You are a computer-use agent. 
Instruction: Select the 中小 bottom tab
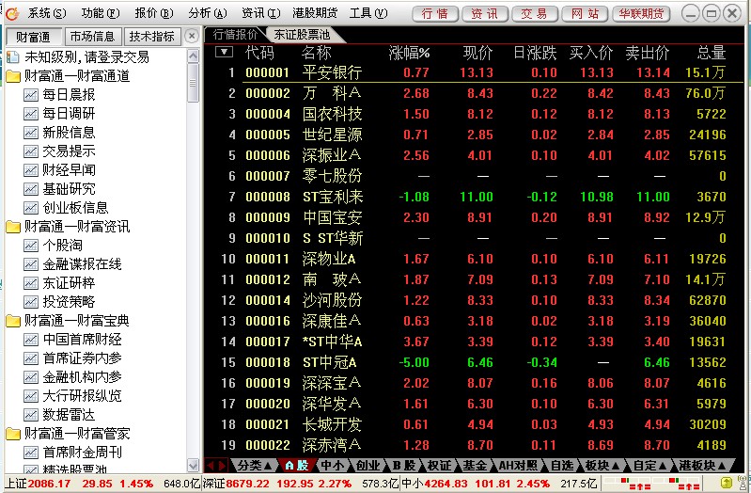[333, 465]
